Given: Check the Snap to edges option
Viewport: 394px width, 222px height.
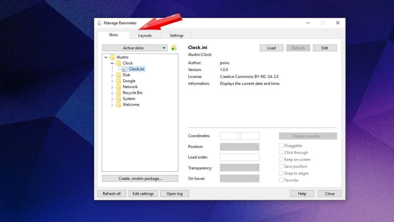Looking at the screenshot, I should [x=281, y=173].
